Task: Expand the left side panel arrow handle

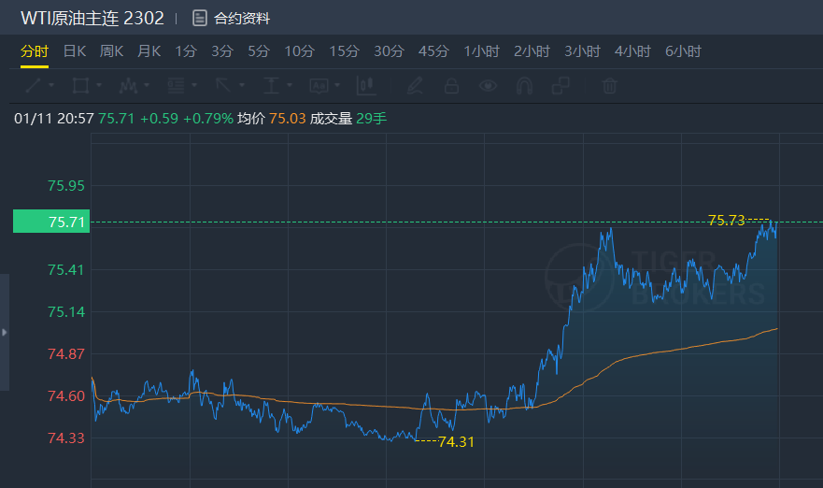Action: tap(4, 332)
